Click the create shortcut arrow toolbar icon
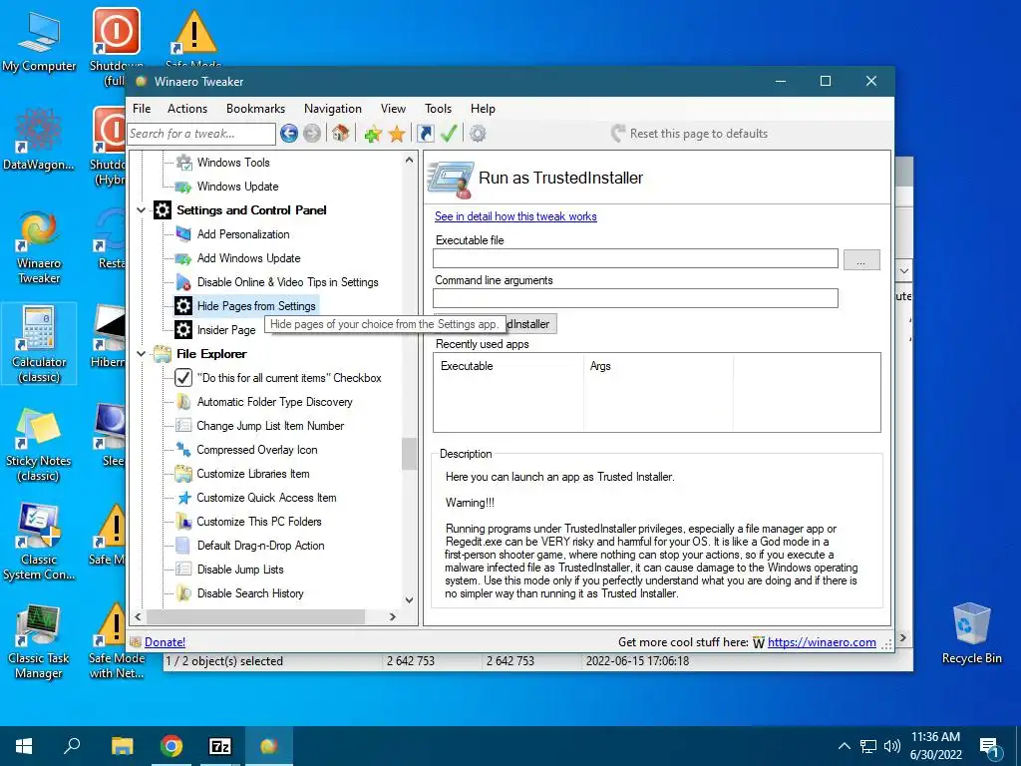Screen dimensions: 1021x766 [x=425, y=134]
